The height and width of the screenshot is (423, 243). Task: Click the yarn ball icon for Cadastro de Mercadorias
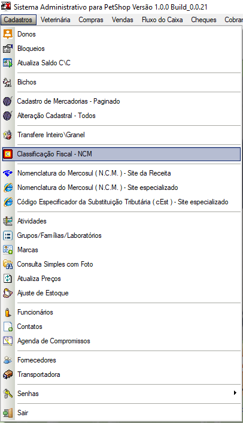coord(8,101)
